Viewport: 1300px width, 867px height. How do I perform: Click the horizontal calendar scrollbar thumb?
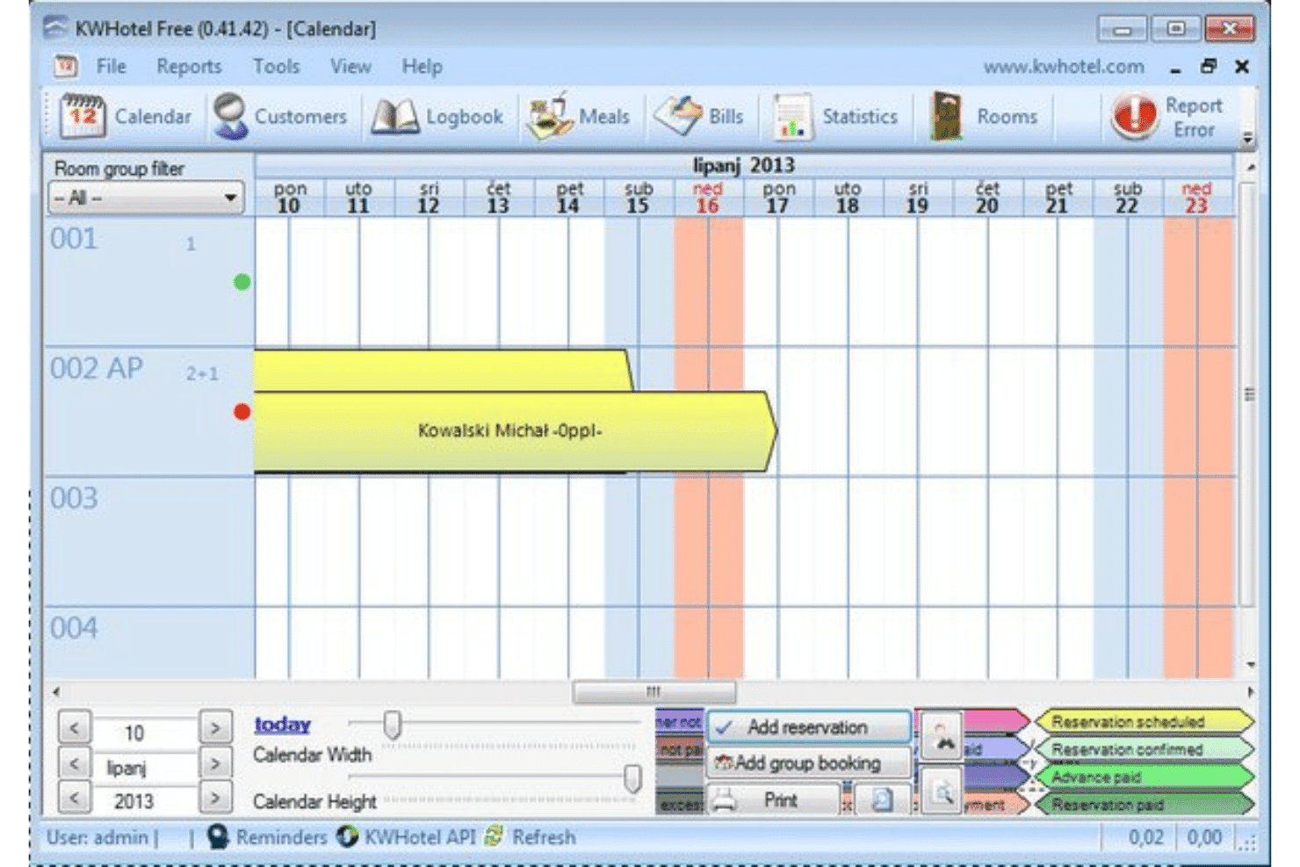(654, 692)
